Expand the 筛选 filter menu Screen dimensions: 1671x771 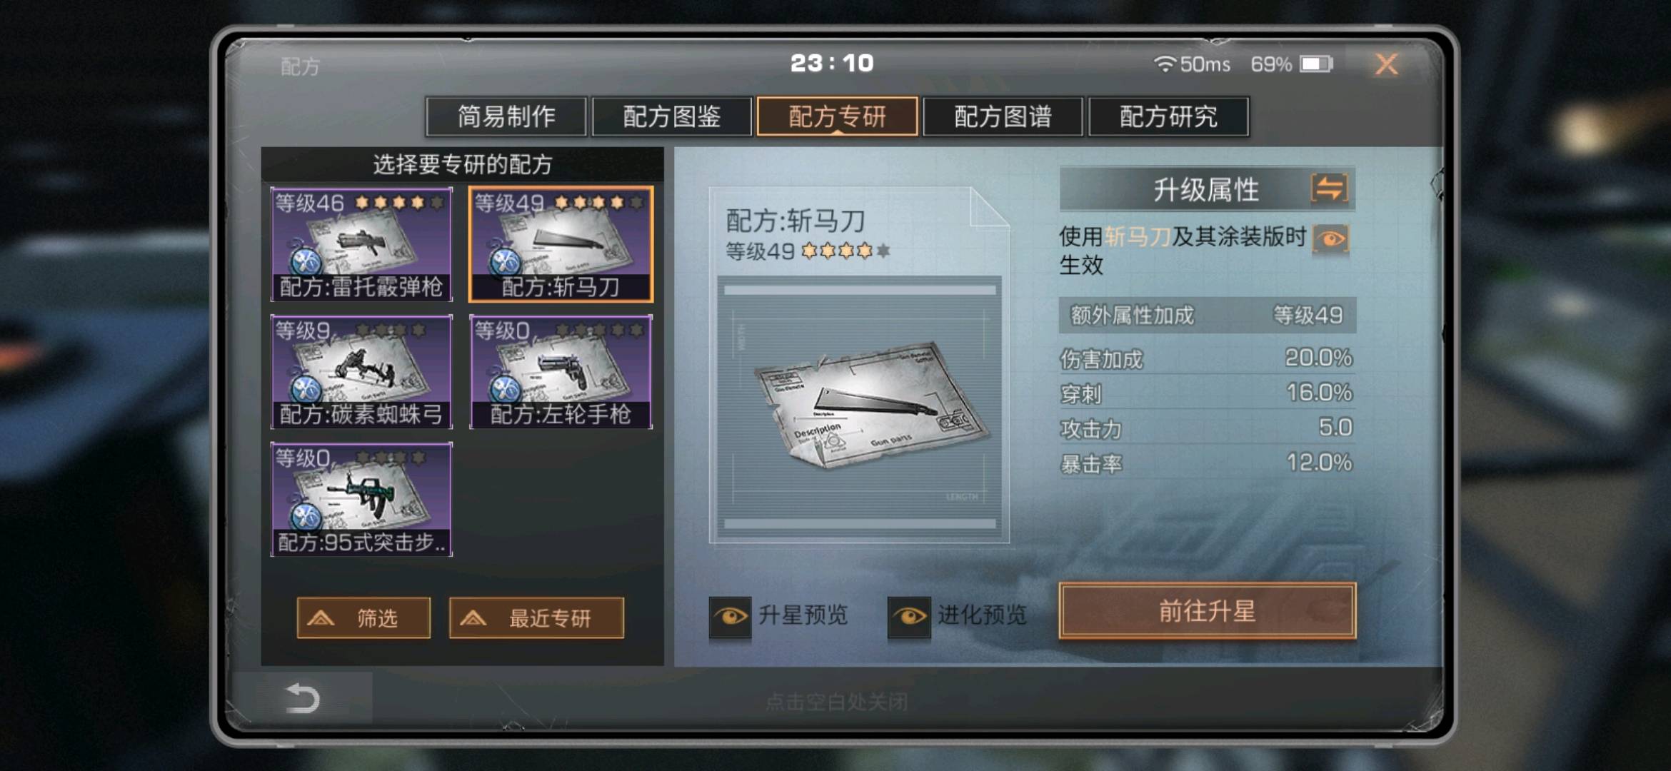[363, 618]
